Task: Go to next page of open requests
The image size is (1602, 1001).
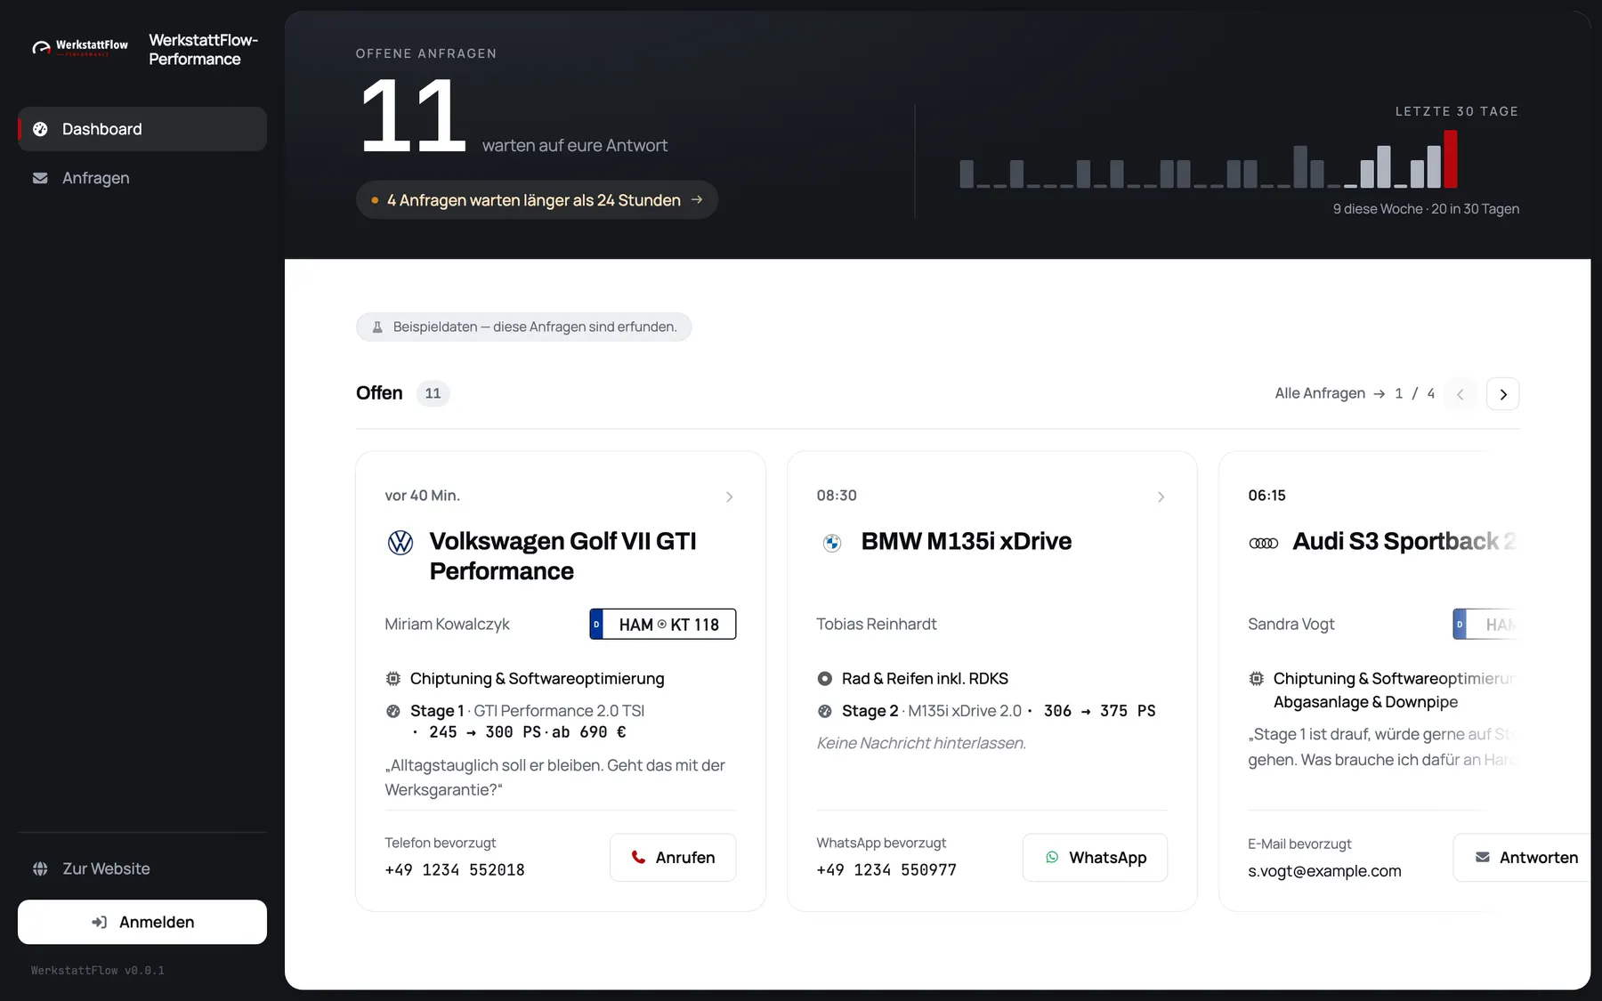Action: 1503,394
